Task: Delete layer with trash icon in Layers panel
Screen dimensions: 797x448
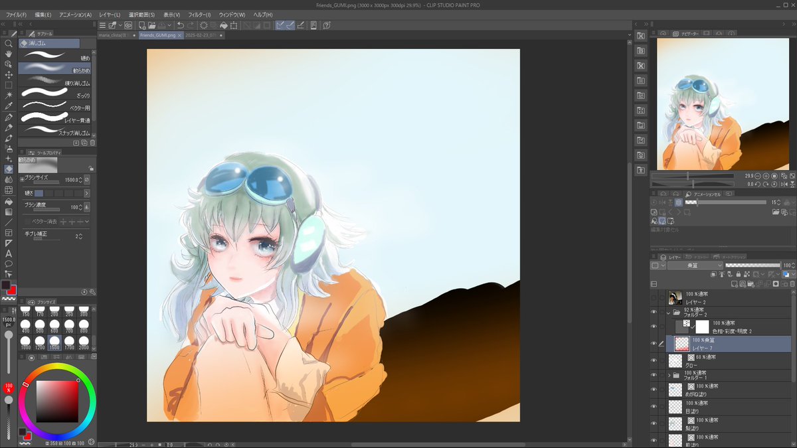Action: [792, 284]
